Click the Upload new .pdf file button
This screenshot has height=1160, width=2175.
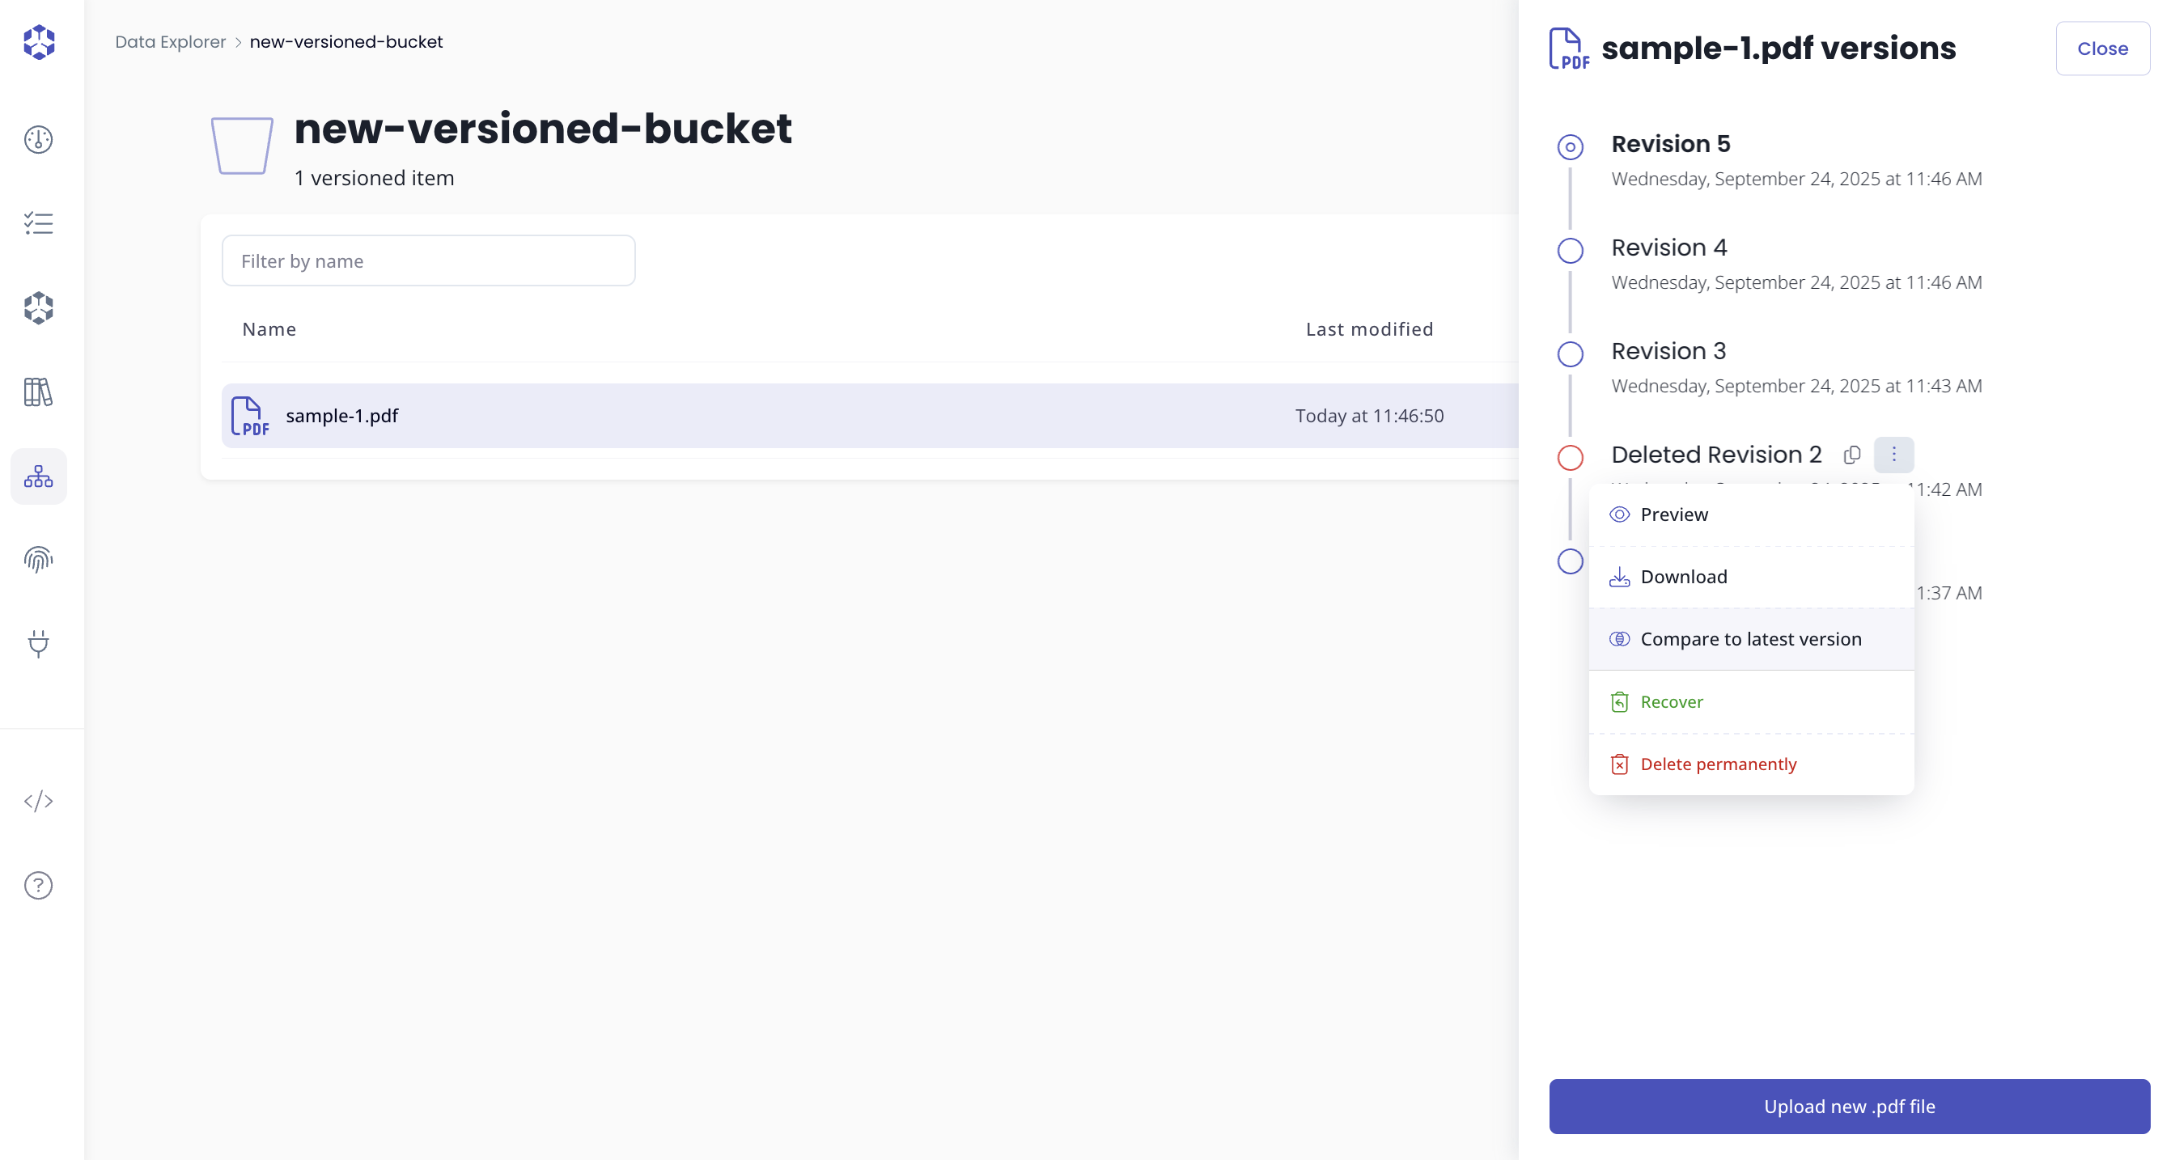pos(1849,1106)
